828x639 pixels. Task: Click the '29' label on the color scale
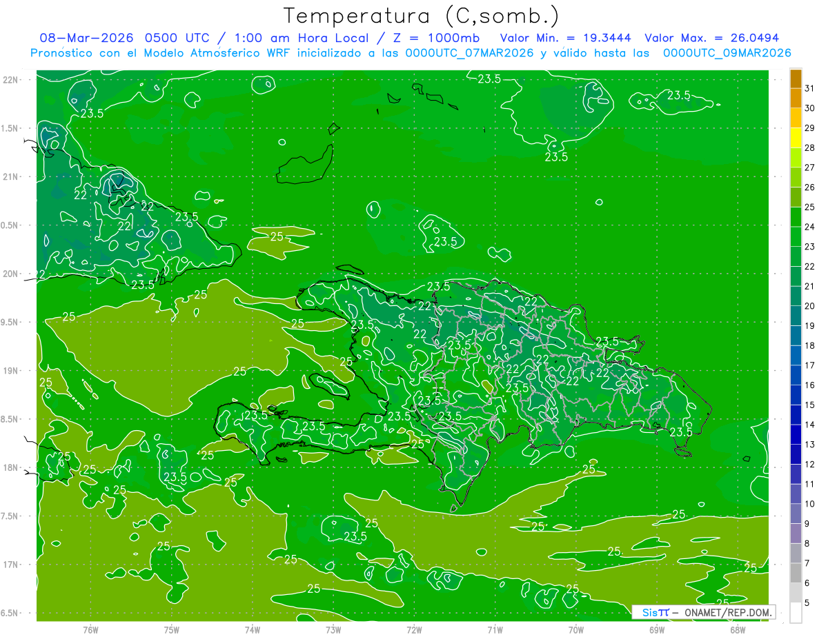coord(809,128)
